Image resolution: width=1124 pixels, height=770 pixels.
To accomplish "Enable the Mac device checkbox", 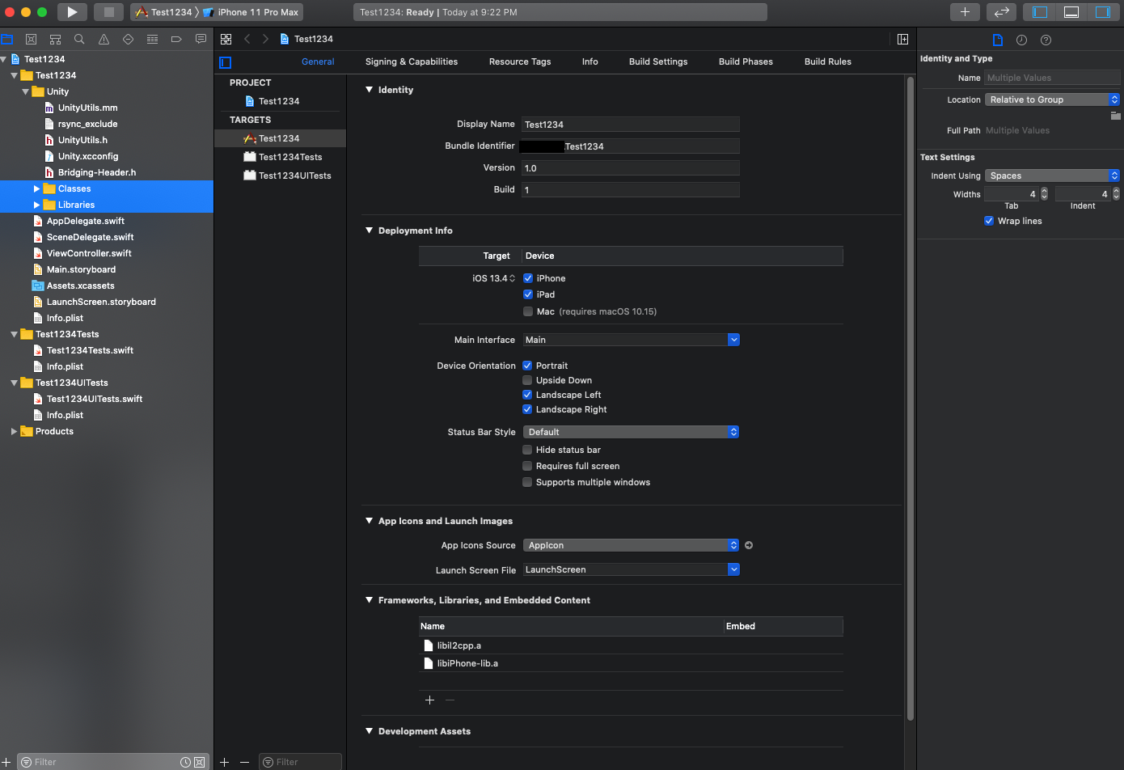I will (x=528, y=311).
